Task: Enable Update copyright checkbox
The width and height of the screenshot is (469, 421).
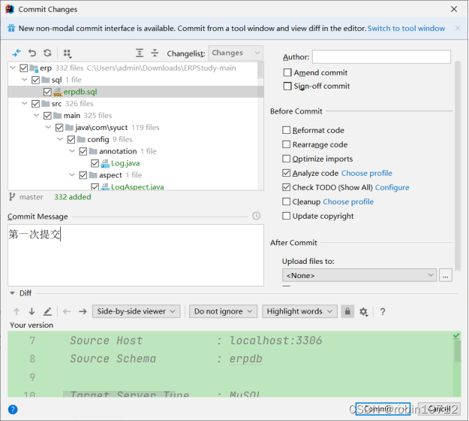Action: 286,216
